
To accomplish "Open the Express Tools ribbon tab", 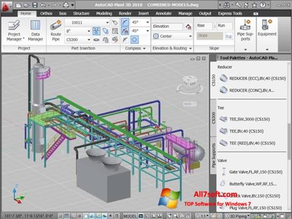I will [230, 13].
